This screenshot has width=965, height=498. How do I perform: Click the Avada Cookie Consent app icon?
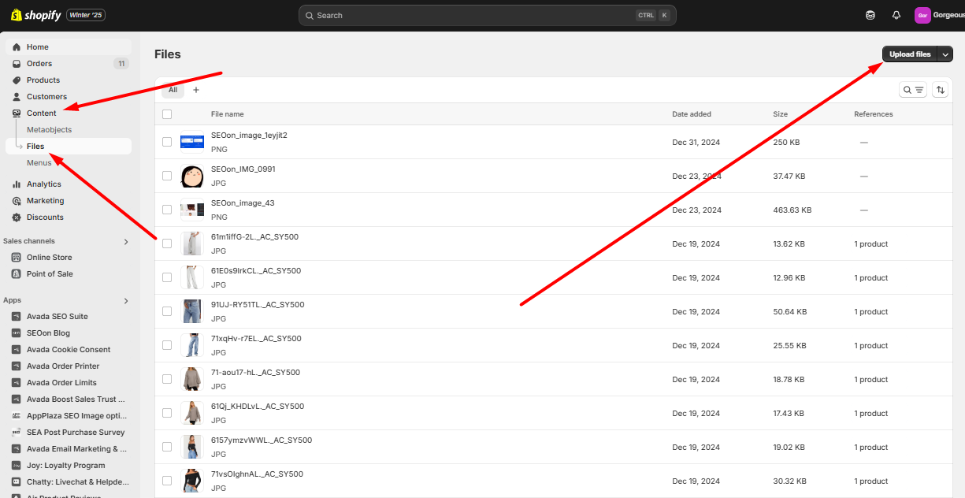point(17,350)
